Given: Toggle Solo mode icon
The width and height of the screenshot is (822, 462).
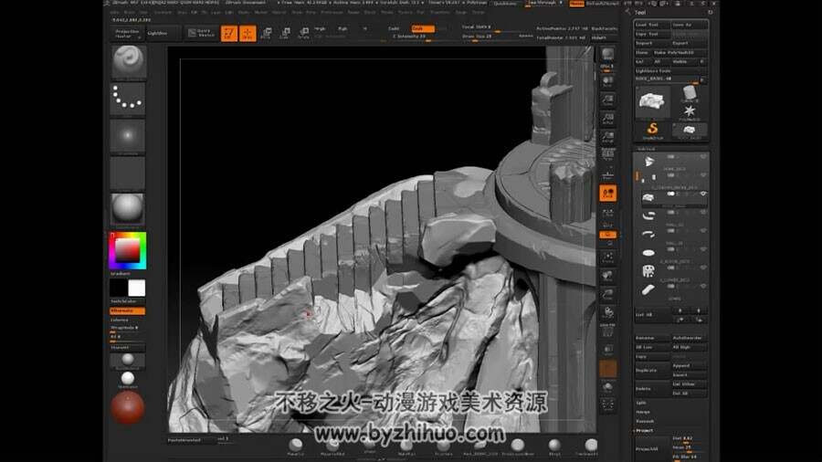Looking at the screenshot, I should (607, 387).
